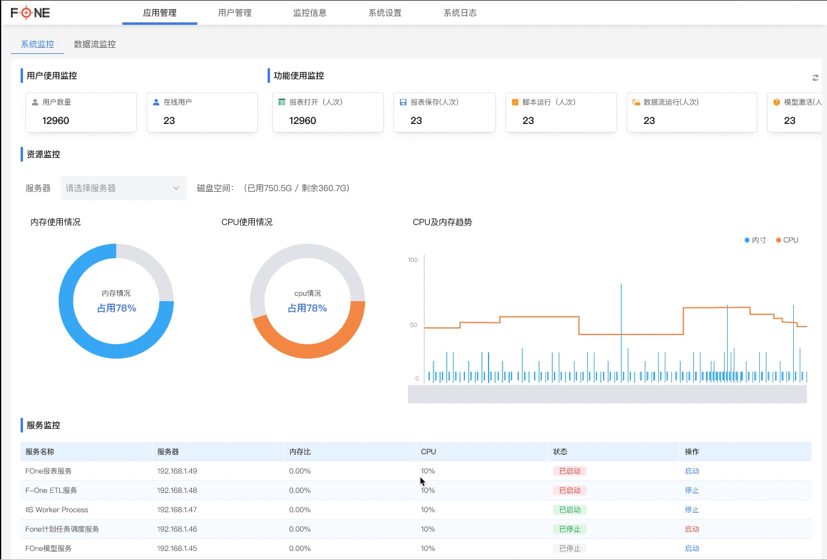Click the 报表保存 save icon
Viewport: 827px width, 560px height.
coord(403,102)
